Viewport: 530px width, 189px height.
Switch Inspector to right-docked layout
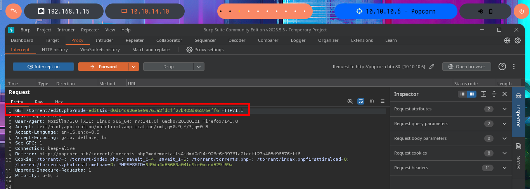point(471,94)
